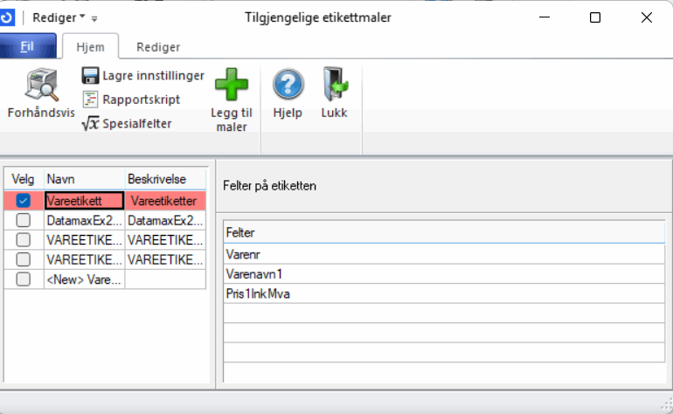Enable the <New> Vare row checkbox
Viewport: 673px width, 414px height.
pos(24,279)
